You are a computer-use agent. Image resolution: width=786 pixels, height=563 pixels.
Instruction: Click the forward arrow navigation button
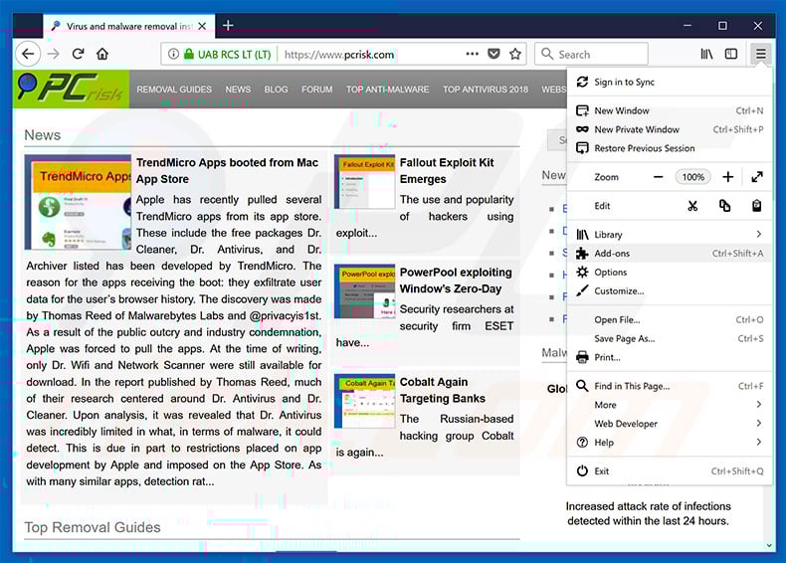pyautogui.click(x=53, y=54)
